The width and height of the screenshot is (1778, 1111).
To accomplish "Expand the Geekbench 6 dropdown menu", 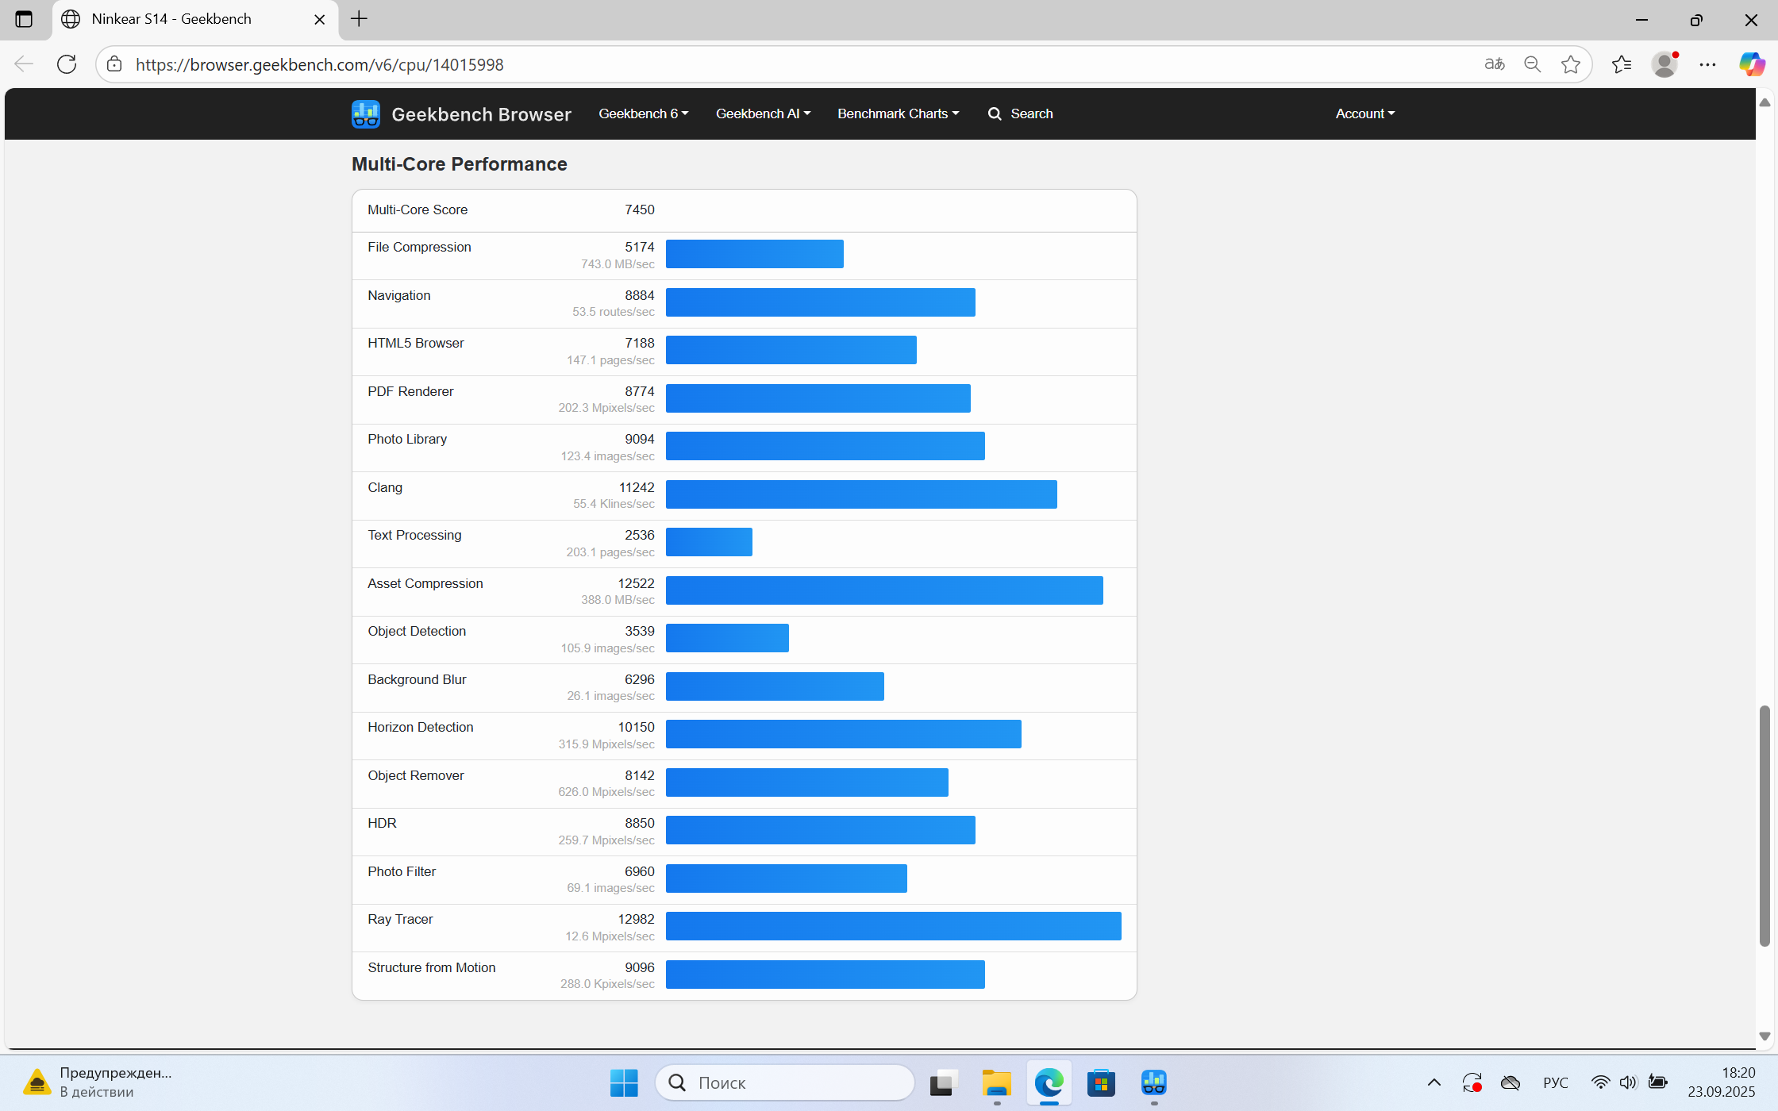I will point(643,113).
